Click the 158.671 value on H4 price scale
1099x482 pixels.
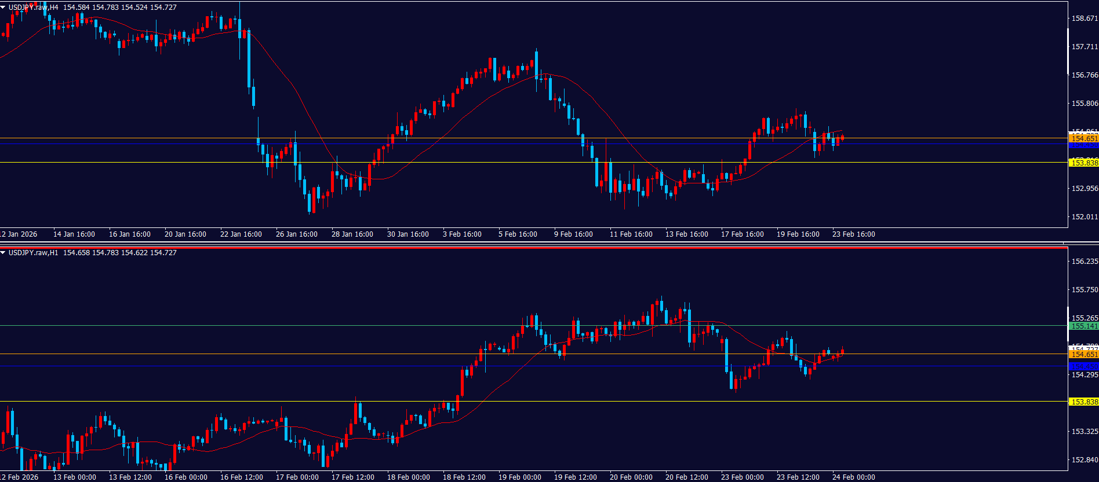(1085, 19)
